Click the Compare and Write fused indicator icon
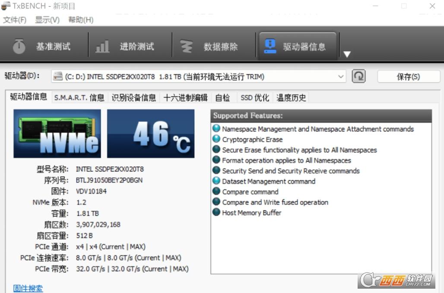 (216, 202)
